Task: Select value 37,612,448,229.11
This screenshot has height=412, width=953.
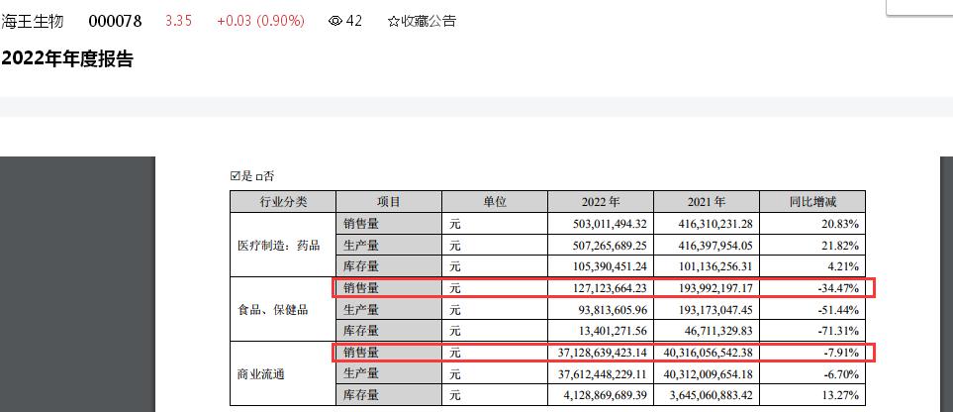Action: 603,373
